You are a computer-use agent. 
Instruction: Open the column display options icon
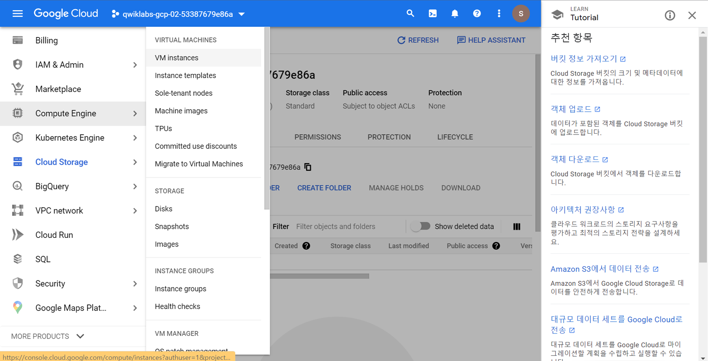(517, 227)
